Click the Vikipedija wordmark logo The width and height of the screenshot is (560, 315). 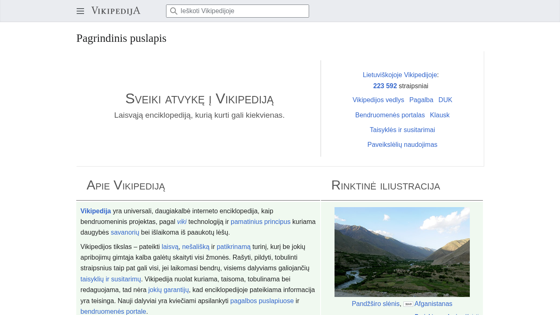pyautogui.click(x=116, y=11)
